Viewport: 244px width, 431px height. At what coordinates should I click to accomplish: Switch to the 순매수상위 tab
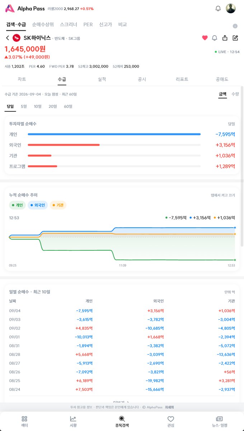pos(43,24)
